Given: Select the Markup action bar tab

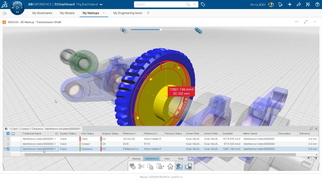Looking at the screenshot, I should click(x=136, y=159).
